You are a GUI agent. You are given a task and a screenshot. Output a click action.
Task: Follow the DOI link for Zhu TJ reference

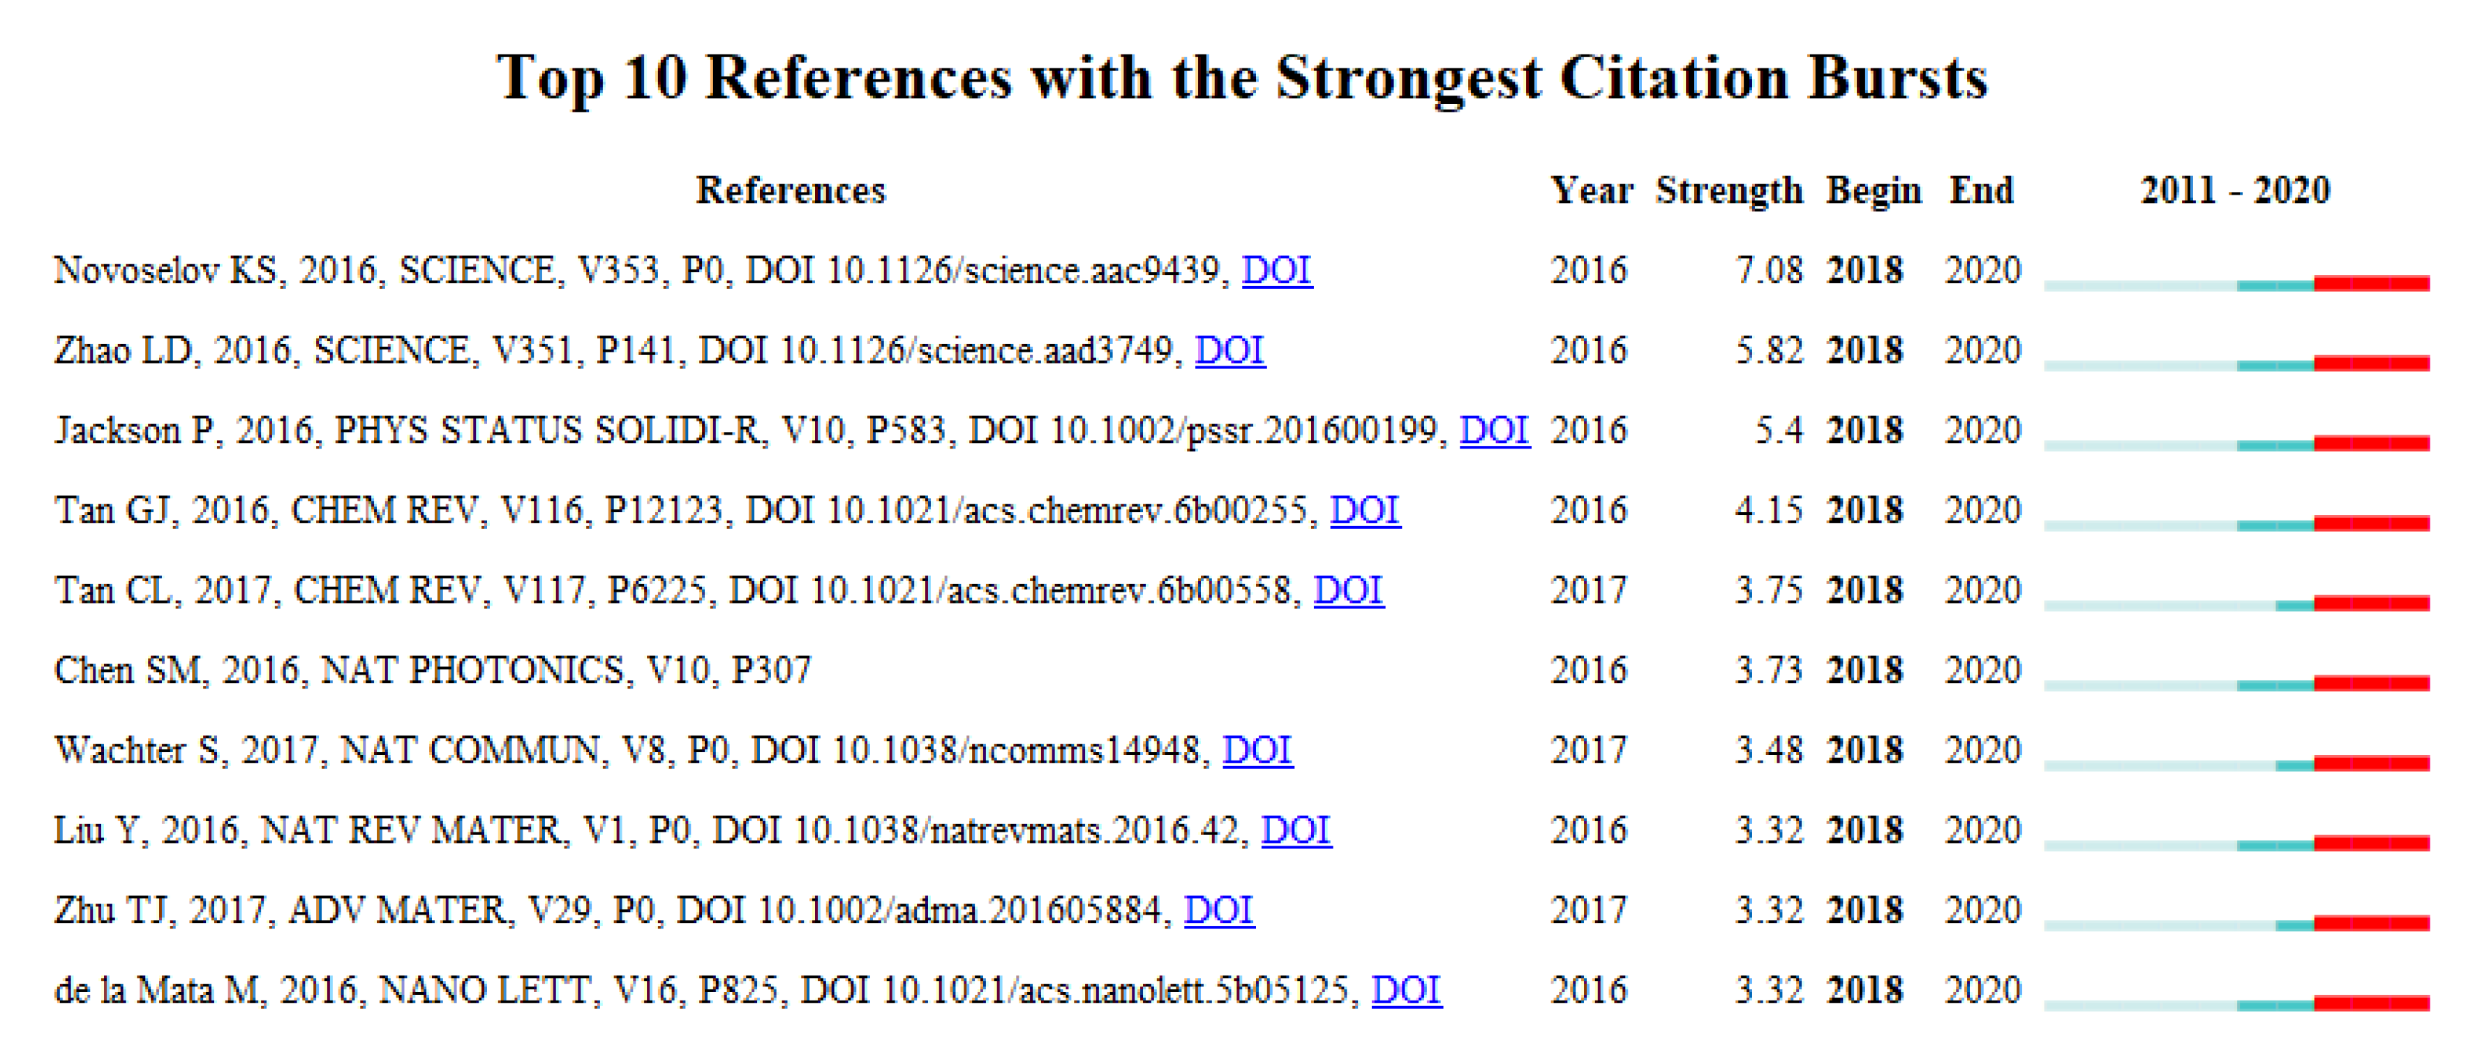click(x=1218, y=910)
